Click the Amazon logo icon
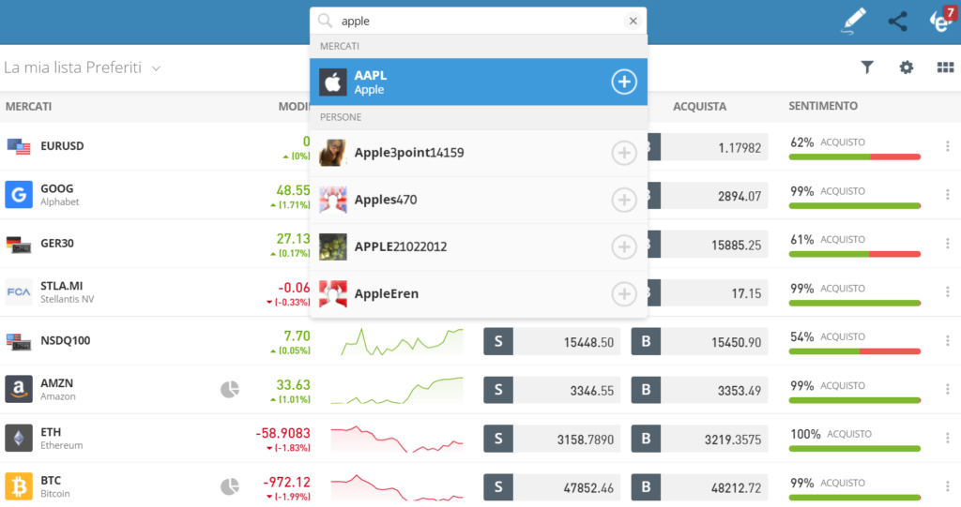Image resolution: width=961 pixels, height=507 pixels. click(x=19, y=390)
